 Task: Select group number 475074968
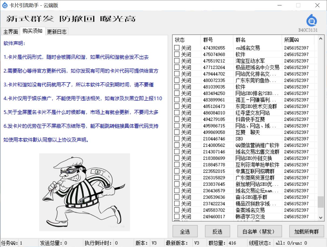[214, 54]
